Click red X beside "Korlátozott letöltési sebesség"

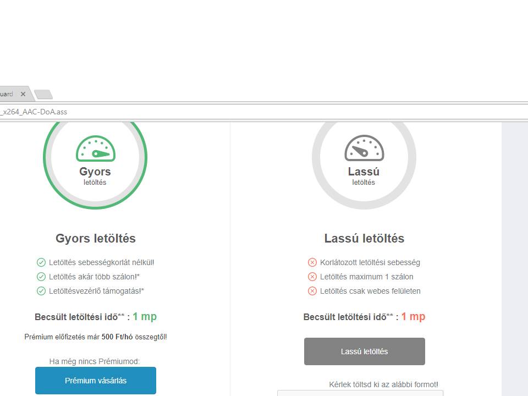[x=312, y=262]
